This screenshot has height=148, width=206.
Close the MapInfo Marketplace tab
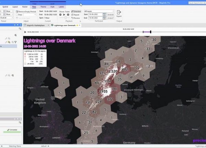click(x=48, y=25)
